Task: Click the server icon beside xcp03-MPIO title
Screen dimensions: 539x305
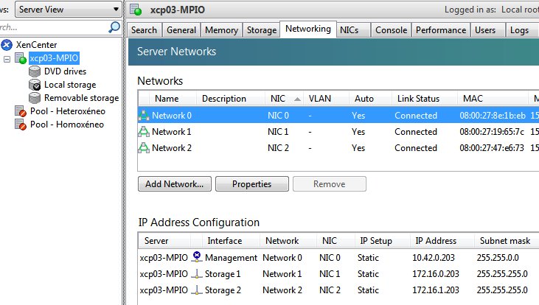Action: [136, 10]
